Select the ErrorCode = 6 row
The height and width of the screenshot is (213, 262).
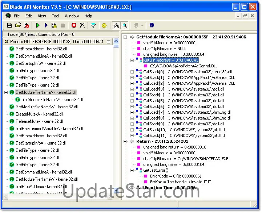pos(176,176)
